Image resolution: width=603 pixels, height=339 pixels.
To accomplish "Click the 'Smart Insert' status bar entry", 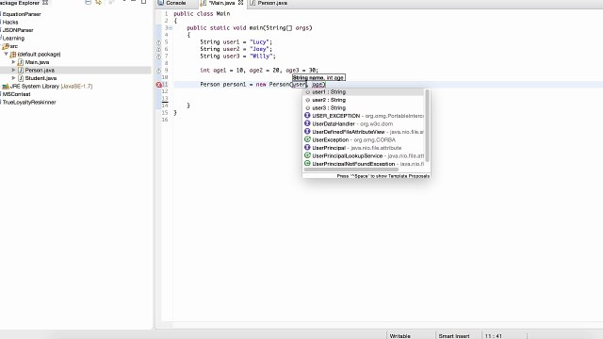I will pos(454,336).
